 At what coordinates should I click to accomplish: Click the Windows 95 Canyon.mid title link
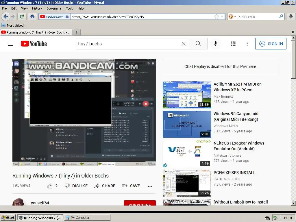[236, 116]
